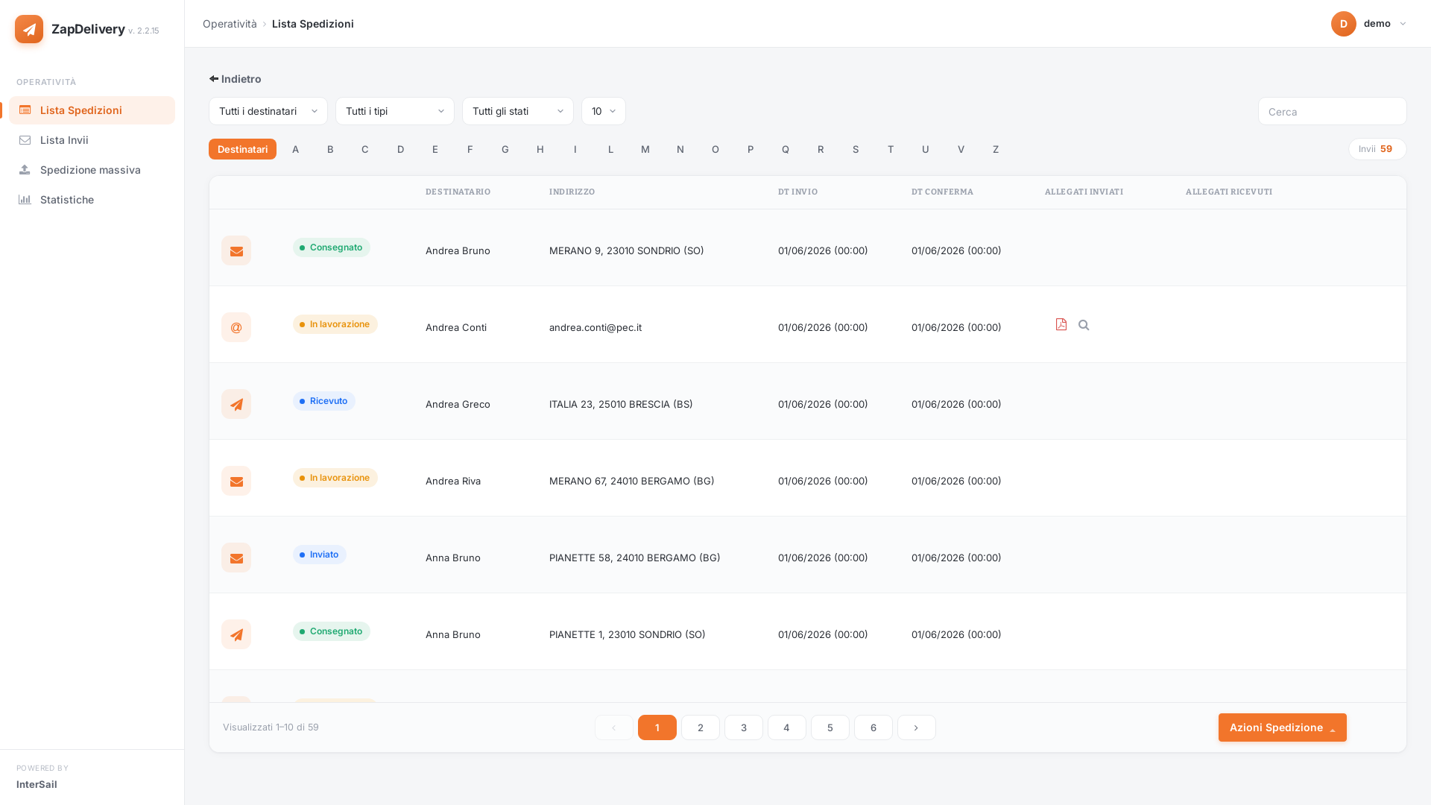Open the Tutti i tipi filter
The height and width of the screenshot is (805, 1431).
click(395, 111)
